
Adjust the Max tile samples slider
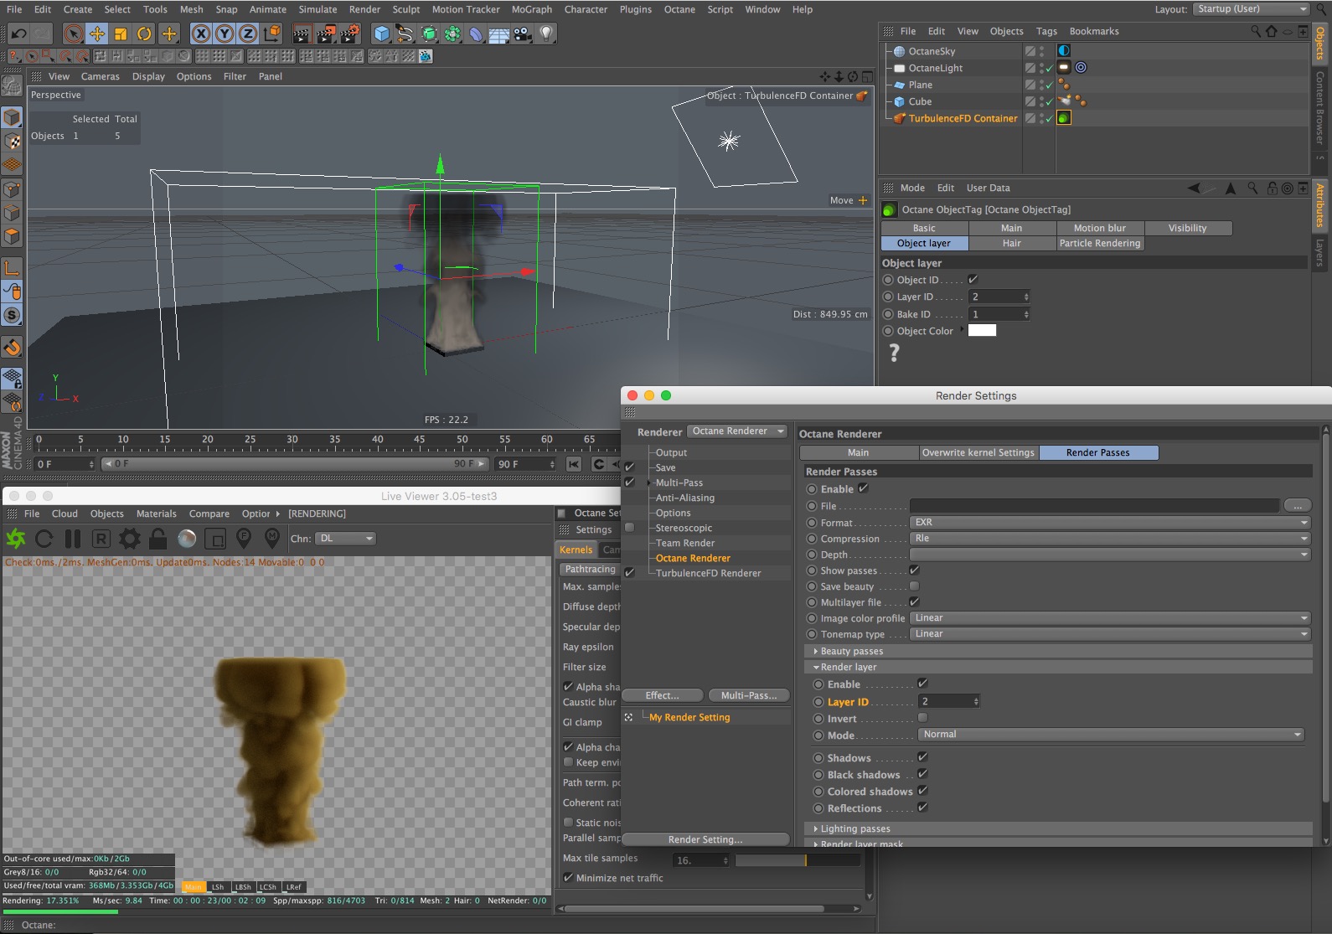(798, 860)
